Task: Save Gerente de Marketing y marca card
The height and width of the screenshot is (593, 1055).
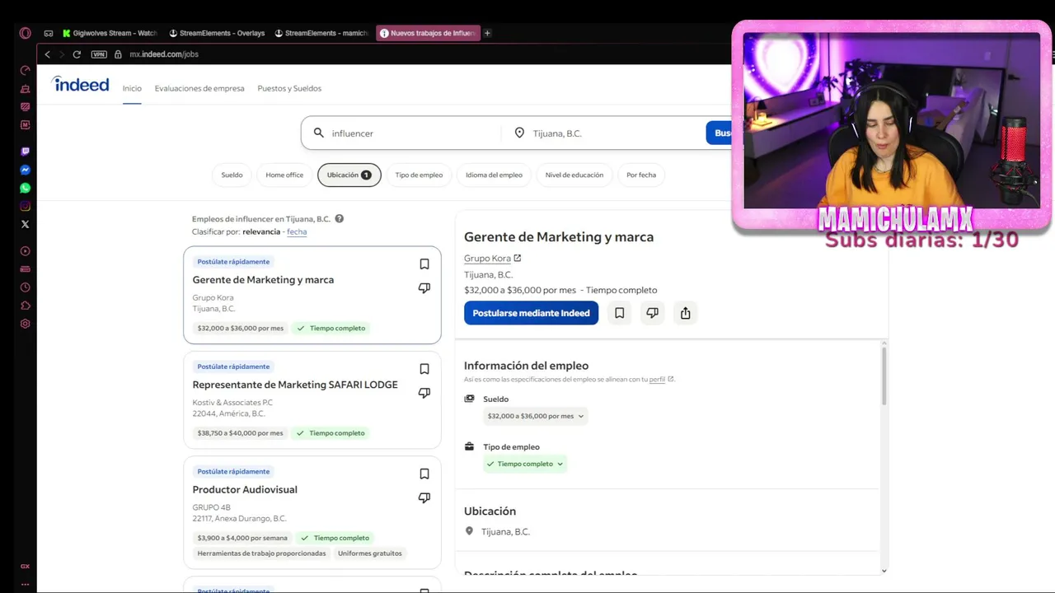Action: [424, 264]
